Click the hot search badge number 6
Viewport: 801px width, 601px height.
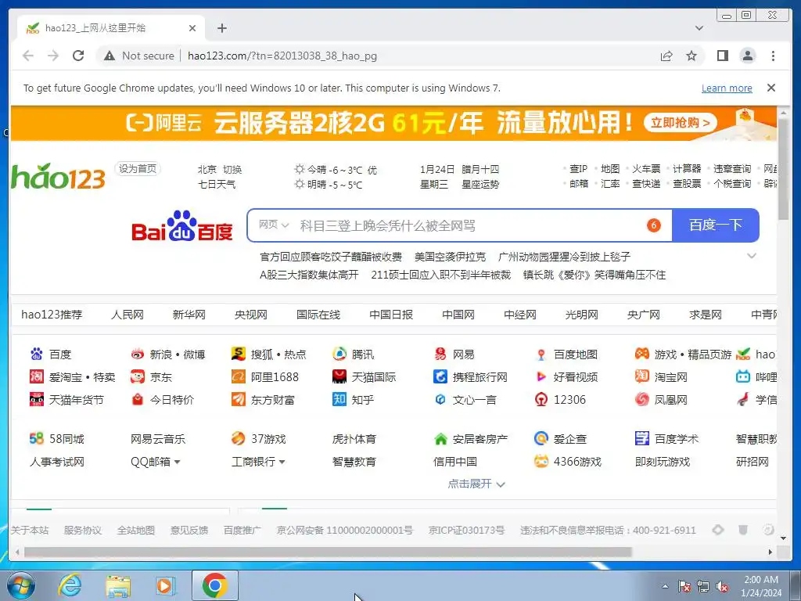pyautogui.click(x=653, y=225)
